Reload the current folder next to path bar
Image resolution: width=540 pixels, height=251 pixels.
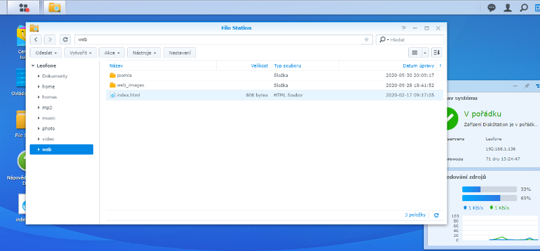65,40
